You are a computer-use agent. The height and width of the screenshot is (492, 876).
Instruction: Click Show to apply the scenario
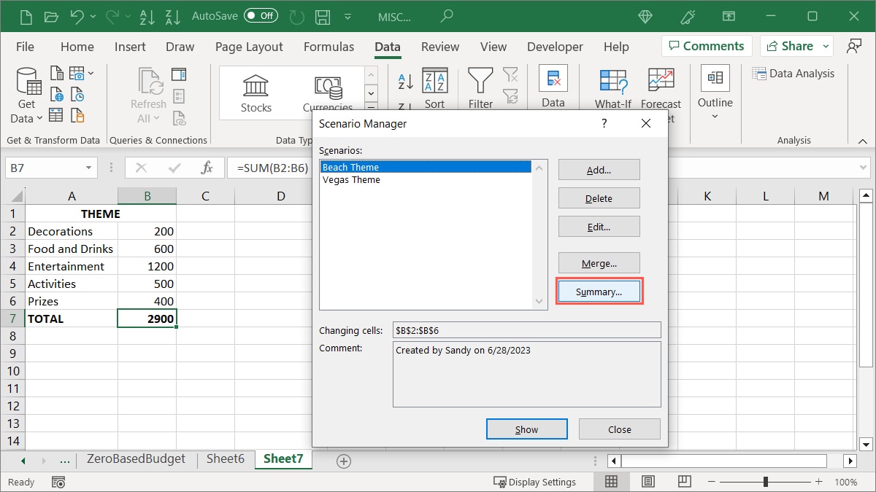pyautogui.click(x=526, y=429)
